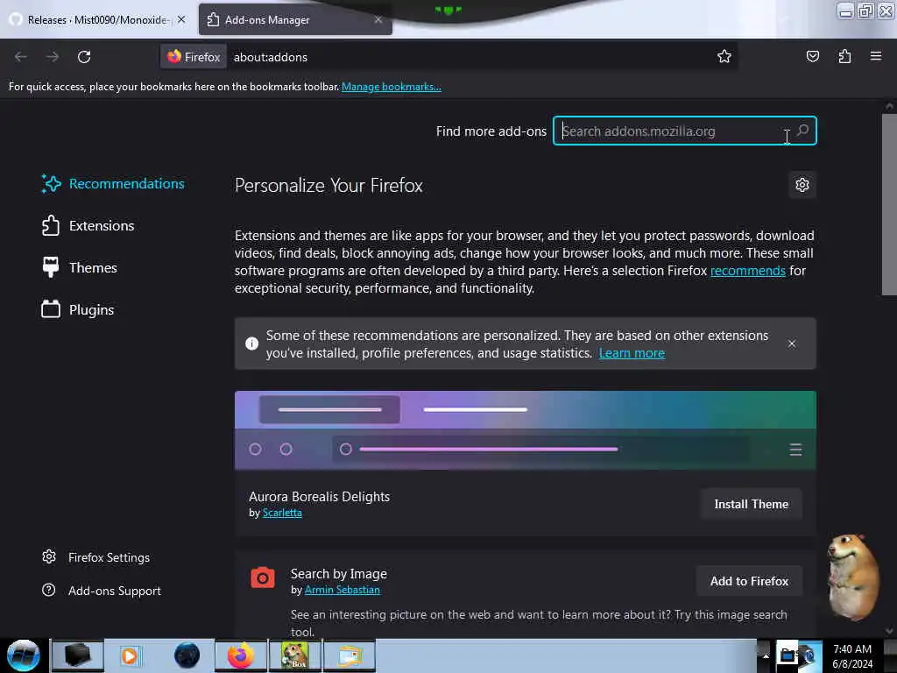The height and width of the screenshot is (673, 897).
Task: Click the info icon in the notice
Action: (x=251, y=344)
